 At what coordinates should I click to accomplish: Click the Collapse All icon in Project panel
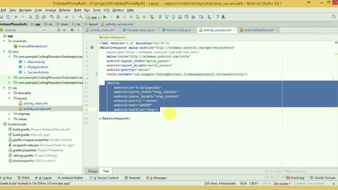coord(64,30)
